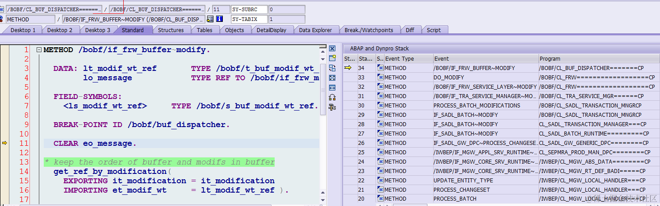This screenshot has height=206, width=660.
Task: Click the source icon in stack row 31
Action: (x=380, y=96)
